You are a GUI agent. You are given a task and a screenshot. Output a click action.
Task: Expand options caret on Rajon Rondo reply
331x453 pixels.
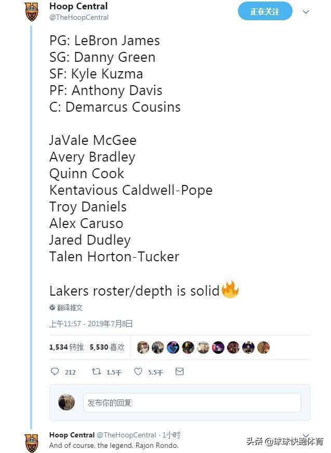[306, 435]
